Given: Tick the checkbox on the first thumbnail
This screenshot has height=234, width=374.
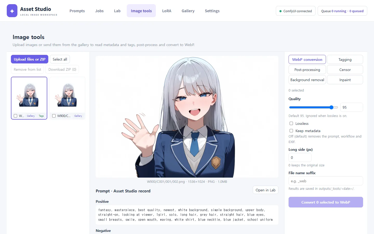Looking at the screenshot, I should click(x=16, y=116).
